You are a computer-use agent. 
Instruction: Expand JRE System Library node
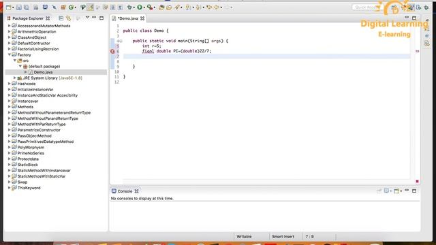click(15, 78)
